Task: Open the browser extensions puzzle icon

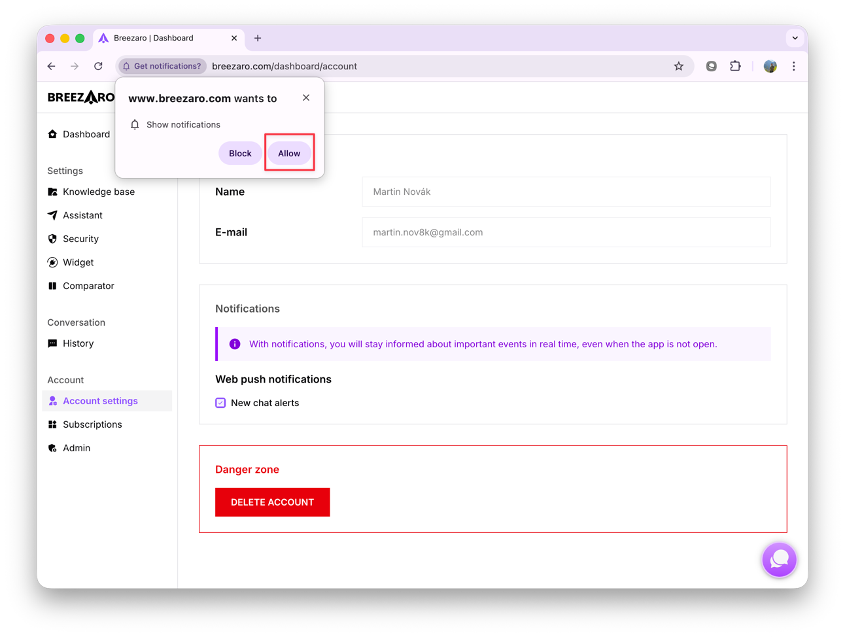Action: (735, 66)
